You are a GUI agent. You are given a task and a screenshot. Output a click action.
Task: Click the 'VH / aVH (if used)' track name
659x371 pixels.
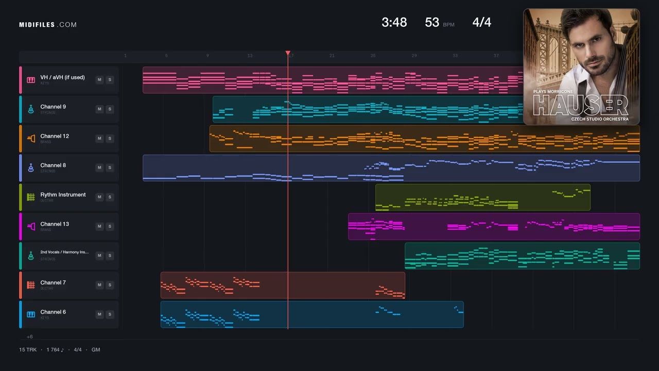coord(63,77)
